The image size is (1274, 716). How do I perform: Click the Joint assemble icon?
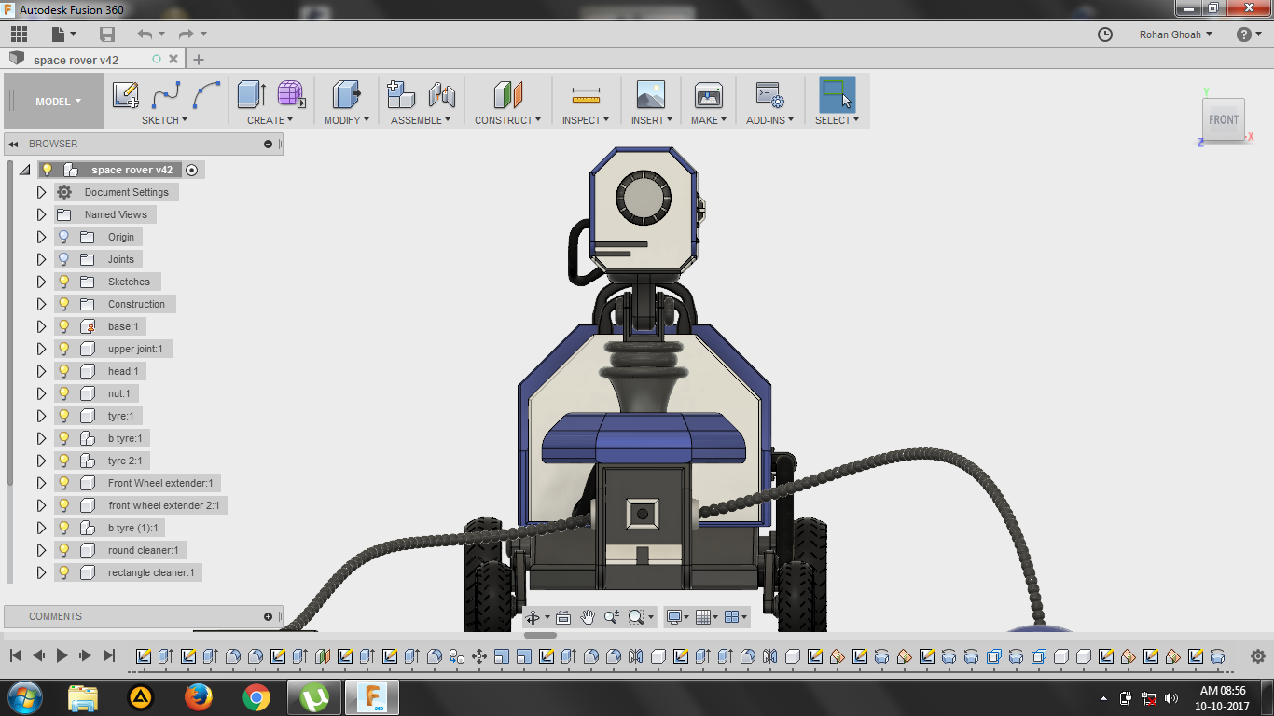pos(441,95)
